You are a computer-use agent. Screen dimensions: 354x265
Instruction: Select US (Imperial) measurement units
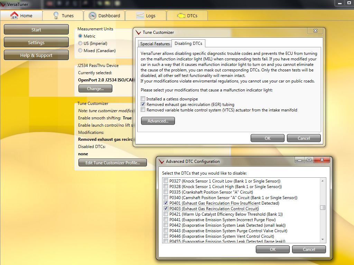tap(80, 43)
